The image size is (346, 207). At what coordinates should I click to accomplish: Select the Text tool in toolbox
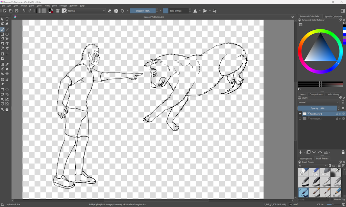(x=7, y=19)
